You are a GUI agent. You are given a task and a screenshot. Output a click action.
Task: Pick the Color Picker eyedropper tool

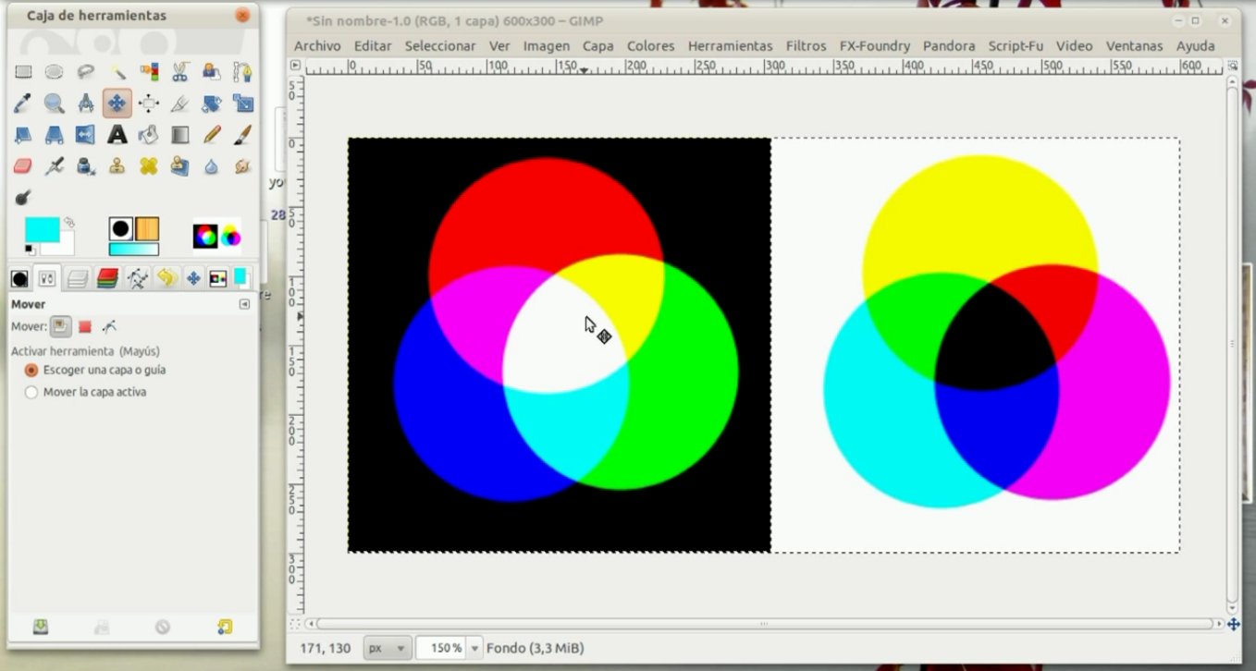pos(23,104)
